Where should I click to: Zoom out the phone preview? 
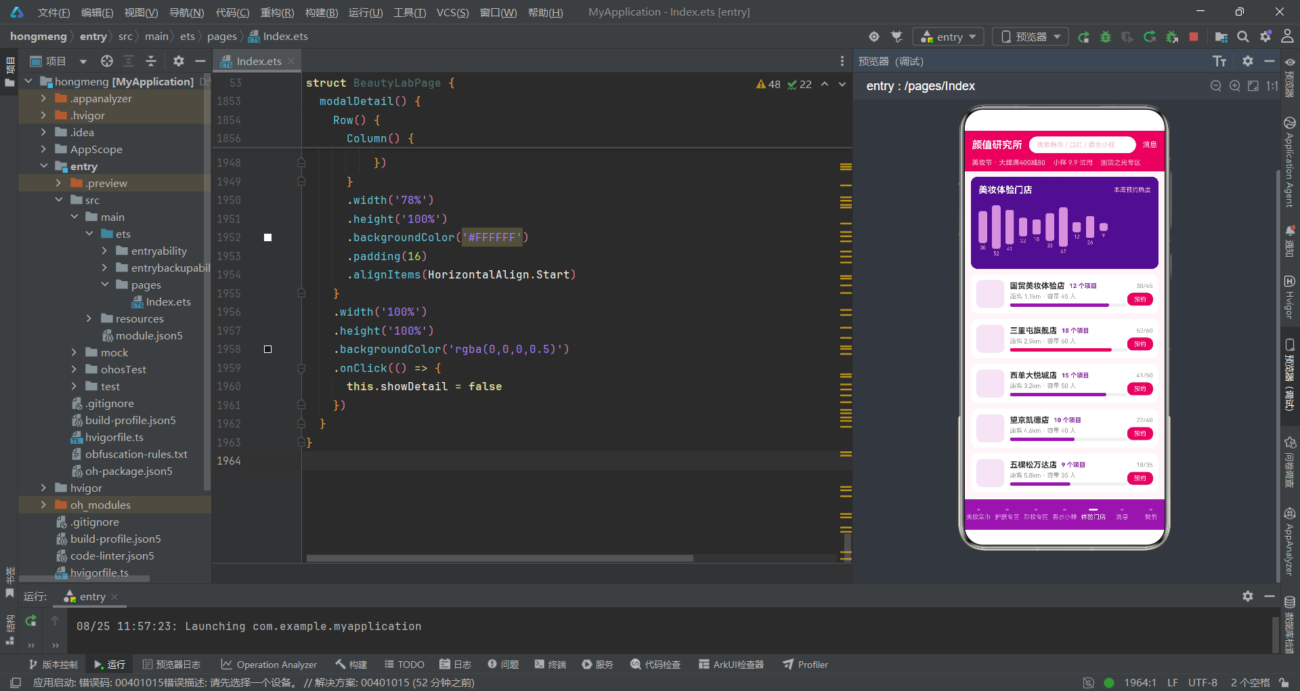[x=1216, y=86]
